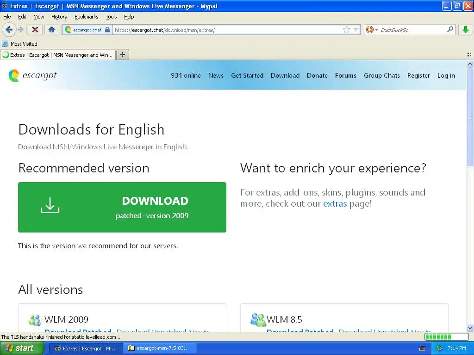
Task: Click the WLM 8.5 heading text
Action: coord(284,319)
